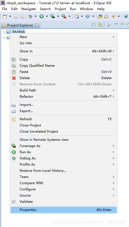Open the External Tools dropdown arrow
This screenshot has width=129, height=227.
point(69,16)
